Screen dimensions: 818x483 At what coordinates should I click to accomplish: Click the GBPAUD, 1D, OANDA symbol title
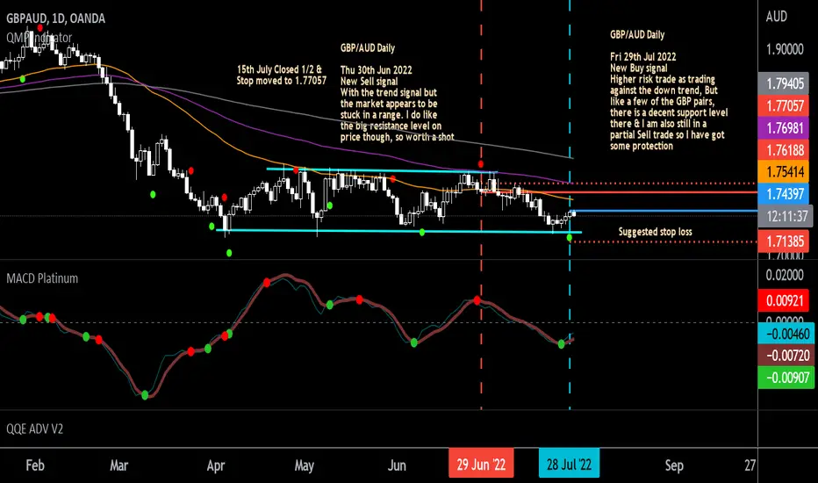point(55,18)
